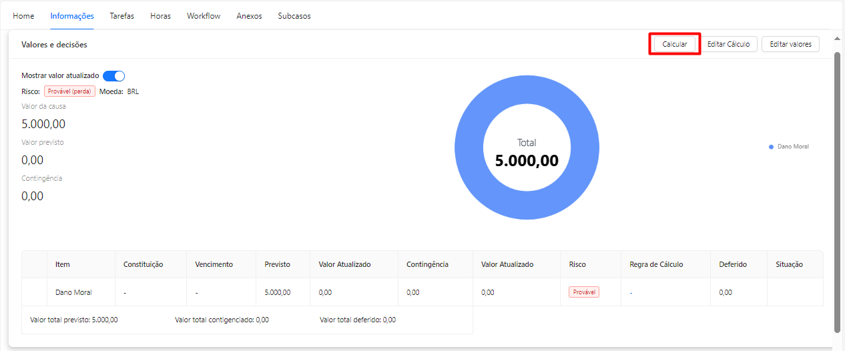Click Editar valores button
Viewport: 845px width, 351px height.
pos(790,44)
